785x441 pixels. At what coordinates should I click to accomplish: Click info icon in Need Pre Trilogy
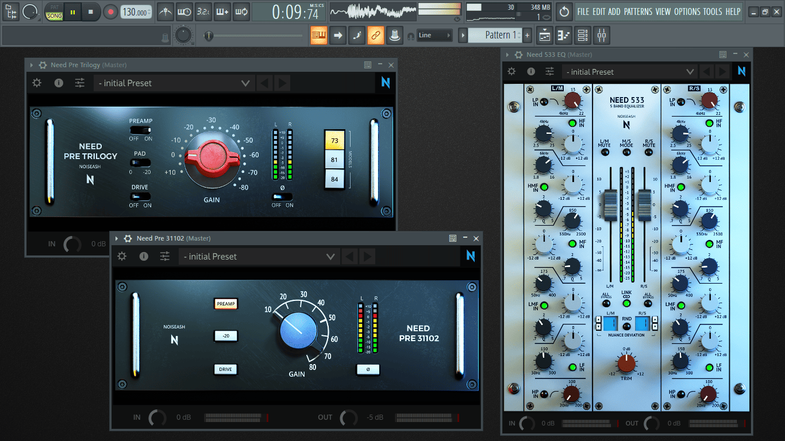coord(59,83)
